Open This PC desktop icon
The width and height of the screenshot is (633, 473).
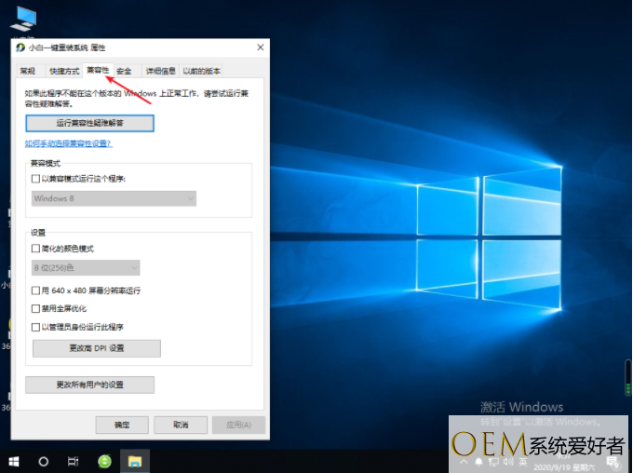pyautogui.click(x=23, y=17)
